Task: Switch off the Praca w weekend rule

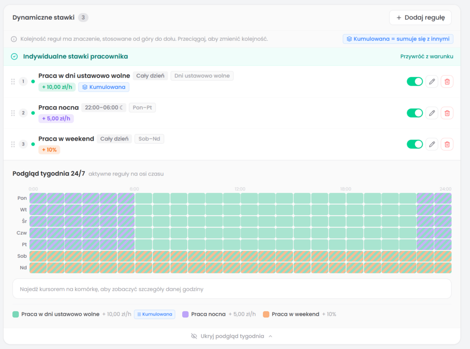Action: [x=415, y=144]
